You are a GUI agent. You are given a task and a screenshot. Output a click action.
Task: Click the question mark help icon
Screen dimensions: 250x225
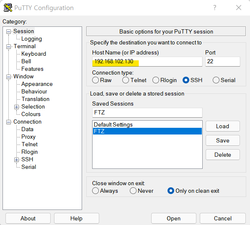point(215,8)
